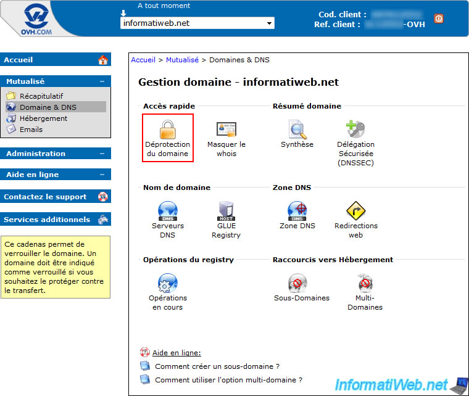Click the Emails envelope icon
The image size is (469, 396).
tap(11, 129)
